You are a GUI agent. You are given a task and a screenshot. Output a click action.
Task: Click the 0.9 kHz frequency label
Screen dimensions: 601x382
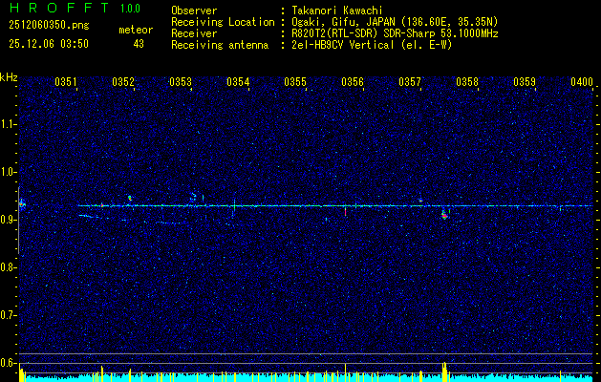click(9, 220)
